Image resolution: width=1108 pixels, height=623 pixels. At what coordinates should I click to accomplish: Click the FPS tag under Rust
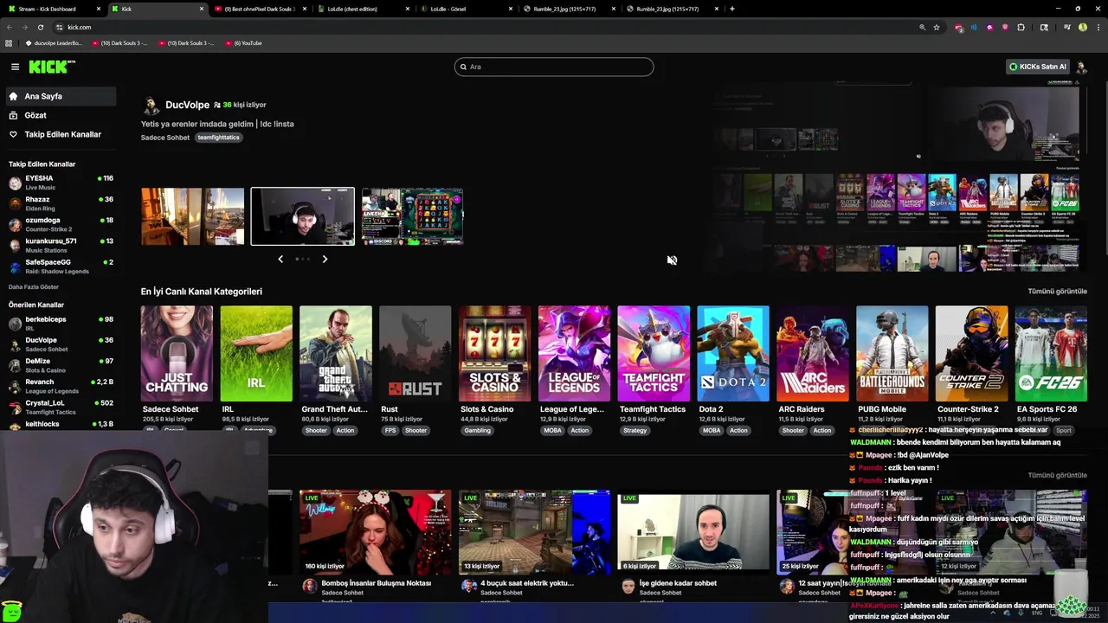tap(390, 430)
